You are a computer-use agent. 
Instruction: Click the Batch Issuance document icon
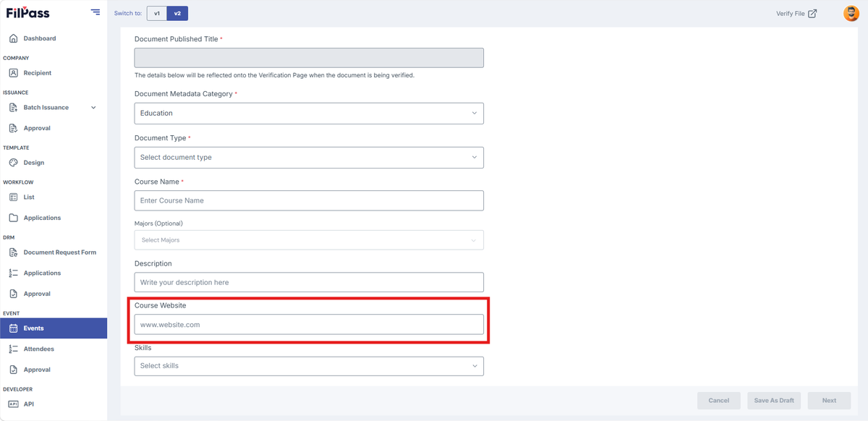(13, 108)
